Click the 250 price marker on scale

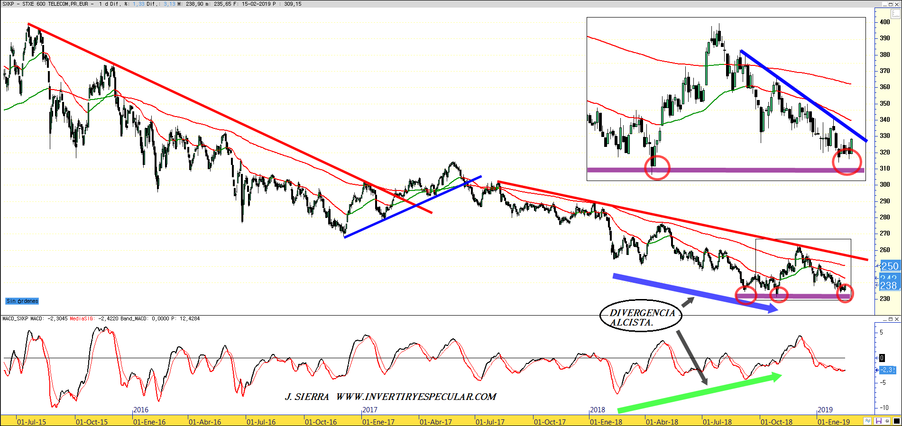(x=890, y=266)
